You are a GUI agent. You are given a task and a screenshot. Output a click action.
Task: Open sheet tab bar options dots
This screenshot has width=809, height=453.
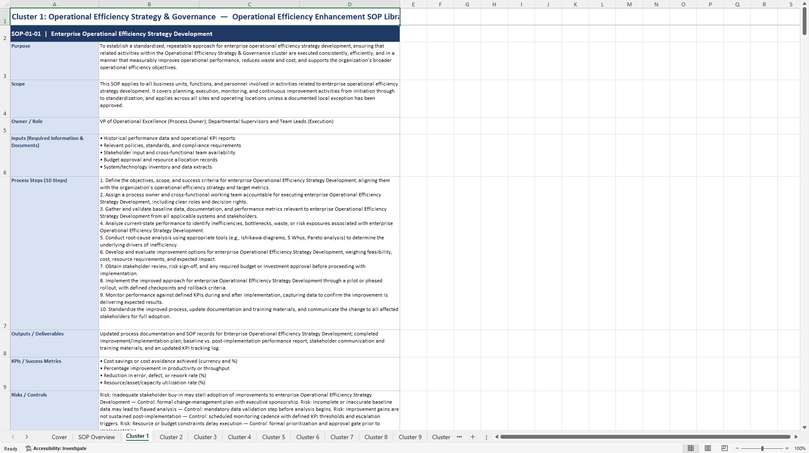point(486,437)
